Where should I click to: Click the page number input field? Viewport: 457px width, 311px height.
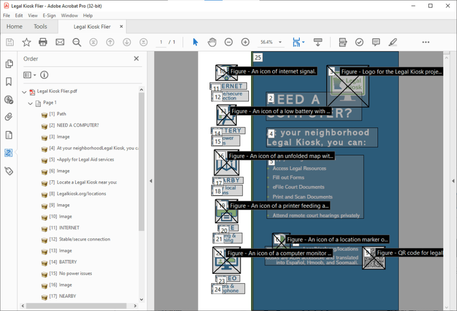(160, 42)
